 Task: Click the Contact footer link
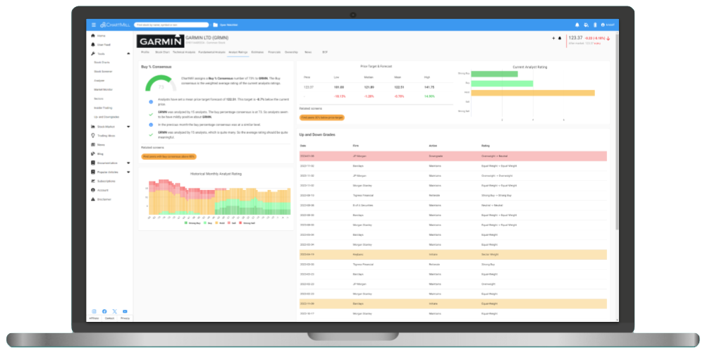click(109, 318)
